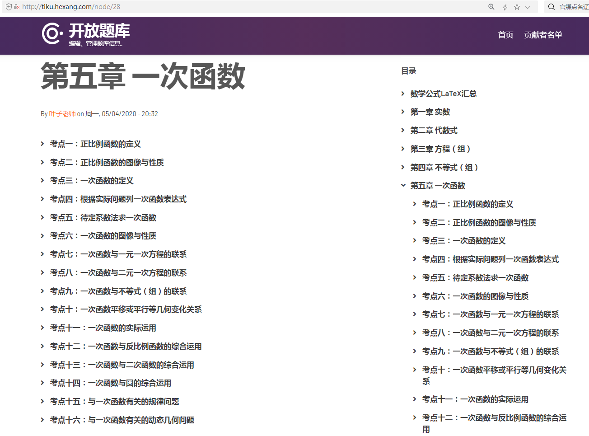
Task: Open main list 考点六：一次函数的图像与性质
Action: tap(103, 235)
